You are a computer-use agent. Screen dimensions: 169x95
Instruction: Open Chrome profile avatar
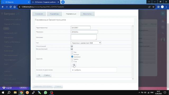(x=162, y=7)
